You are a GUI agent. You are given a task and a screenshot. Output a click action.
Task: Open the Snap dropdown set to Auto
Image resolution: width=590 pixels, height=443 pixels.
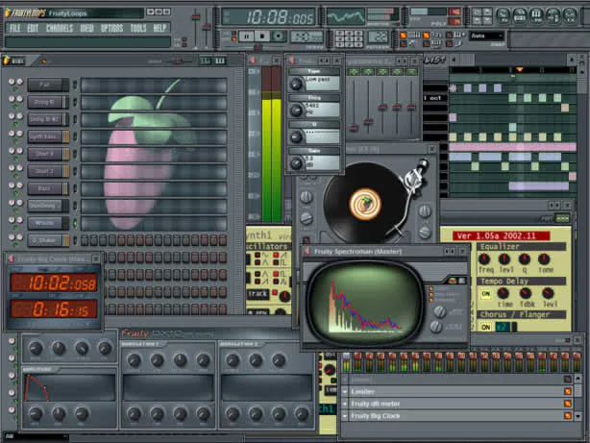pyautogui.click(x=486, y=36)
